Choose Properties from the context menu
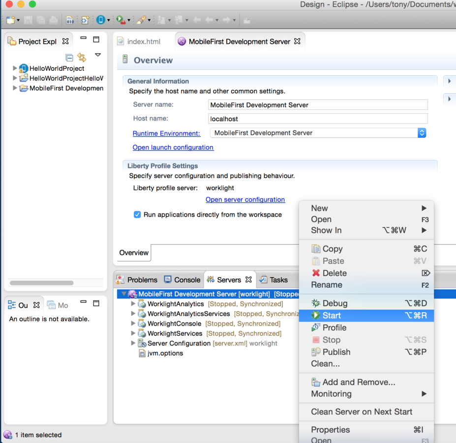The height and width of the screenshot is (443, 456). pyautogui.click(x=366, y=430)
